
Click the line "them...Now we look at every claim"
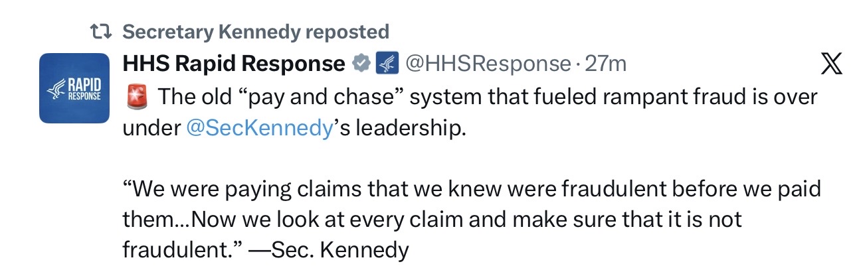pyautogui.click(x=432, y=220)
